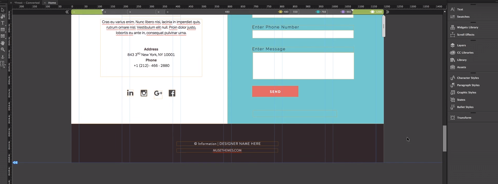Select the Text tool
This screenshot has height=184, width=498.
3,23
